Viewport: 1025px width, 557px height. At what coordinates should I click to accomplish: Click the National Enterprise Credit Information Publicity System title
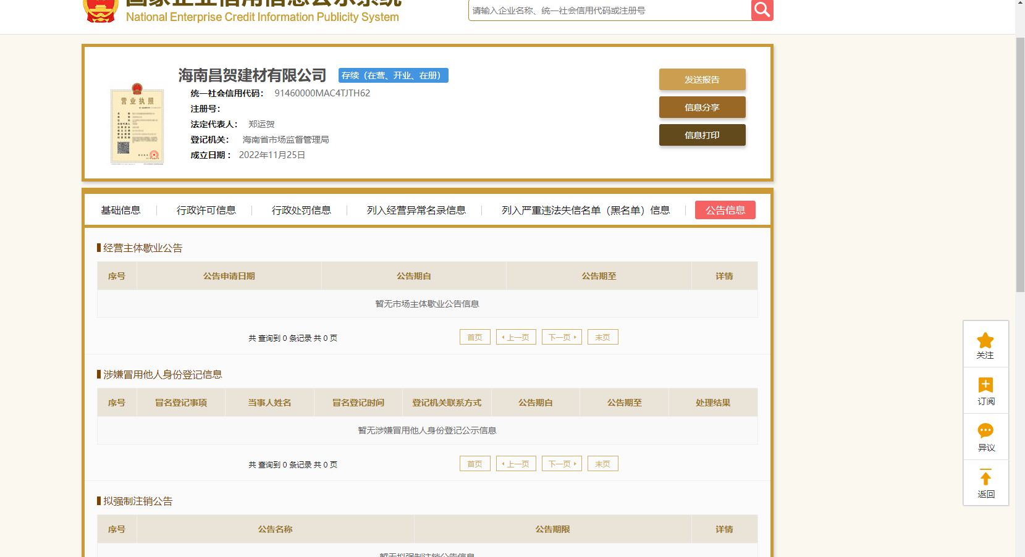click(263, 17)
